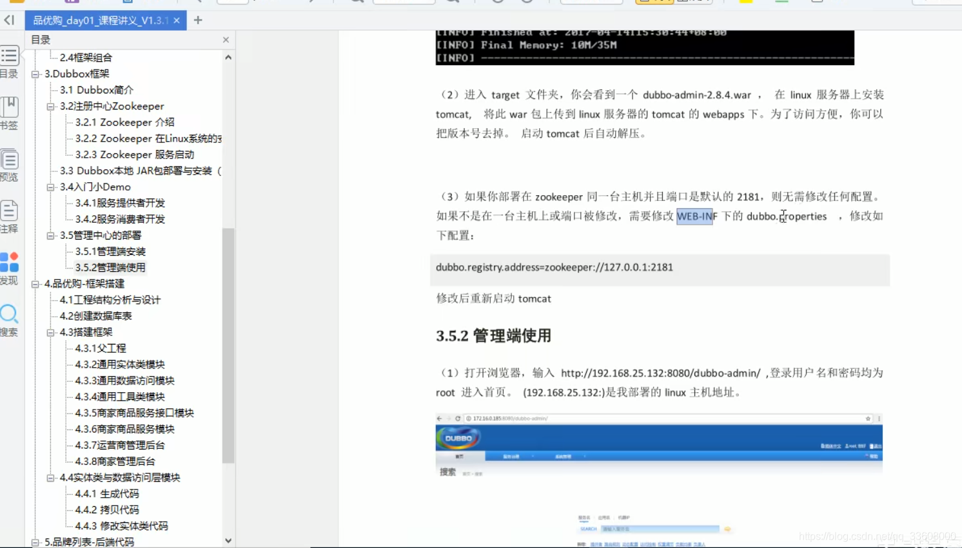Go to outline entry 2.4框架组合

[x=86, y=57]
